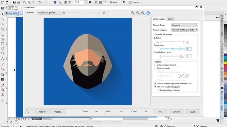Click the Opções... button
227x127 pixels.
tap(58, 112)
